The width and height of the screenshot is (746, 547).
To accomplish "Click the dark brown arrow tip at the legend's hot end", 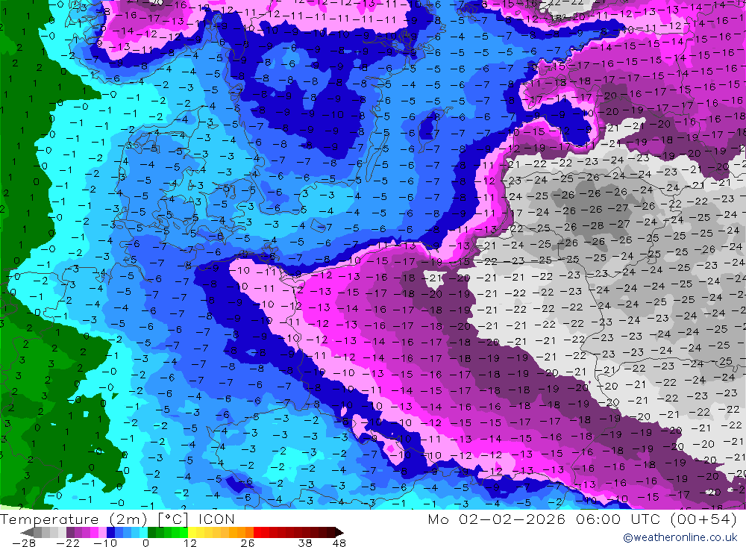I will coord(339,532).
